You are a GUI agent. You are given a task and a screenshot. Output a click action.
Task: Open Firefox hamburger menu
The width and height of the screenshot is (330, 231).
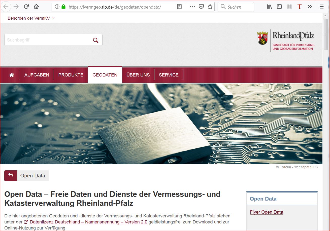[322, 7]
